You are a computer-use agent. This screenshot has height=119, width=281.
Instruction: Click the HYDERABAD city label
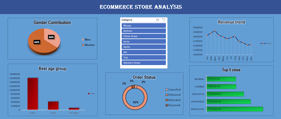[197, 102]
